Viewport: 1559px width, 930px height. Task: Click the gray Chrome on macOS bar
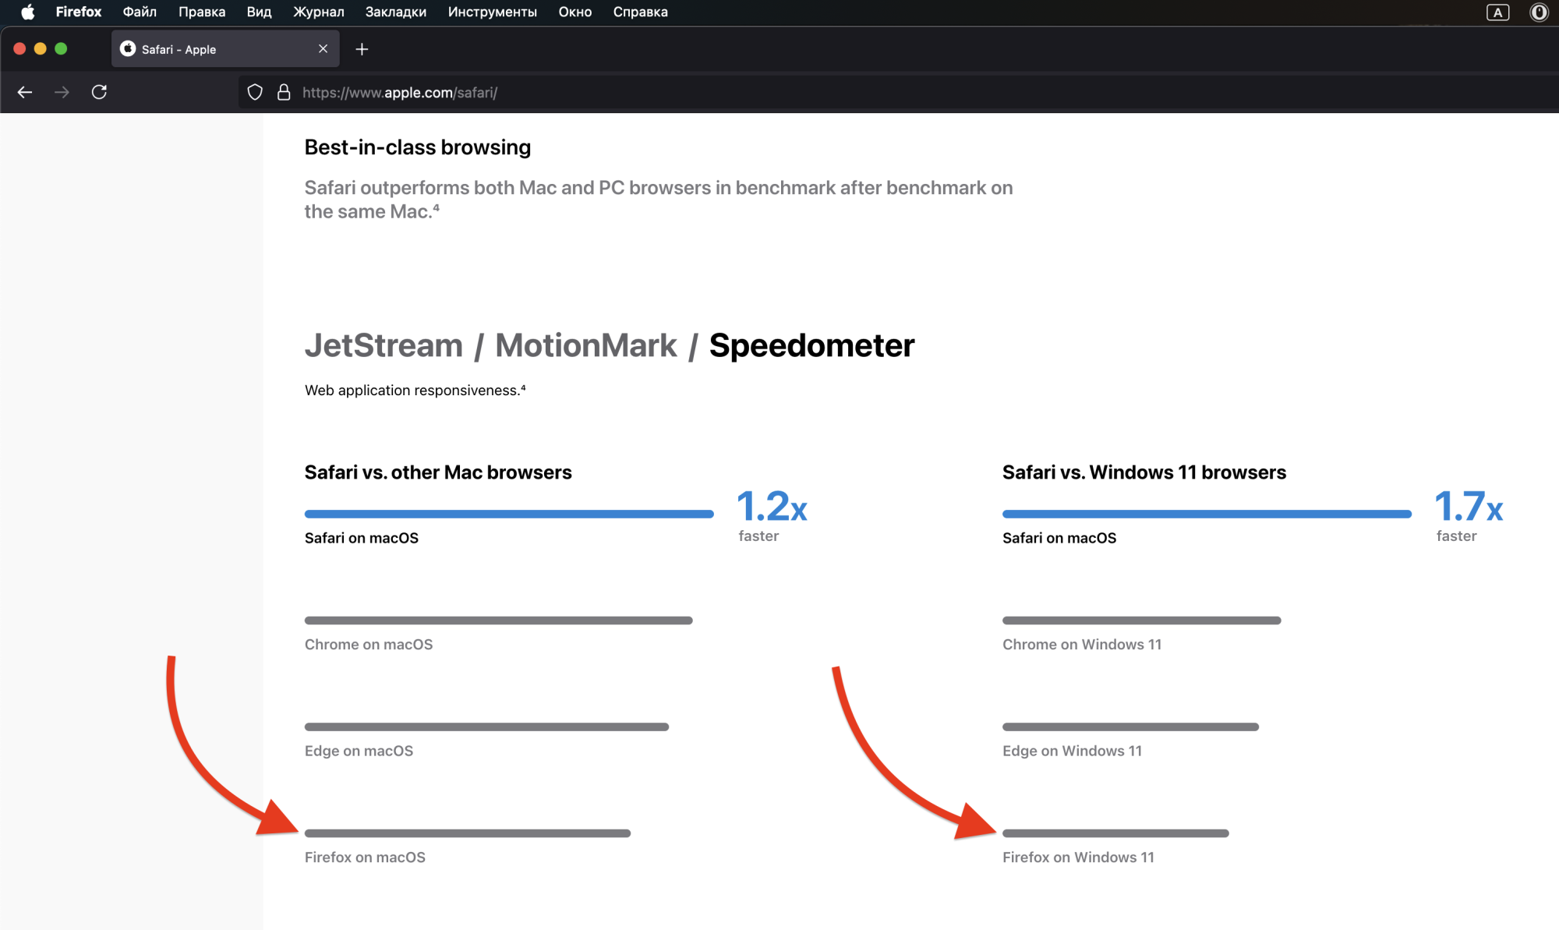(498, 621)
